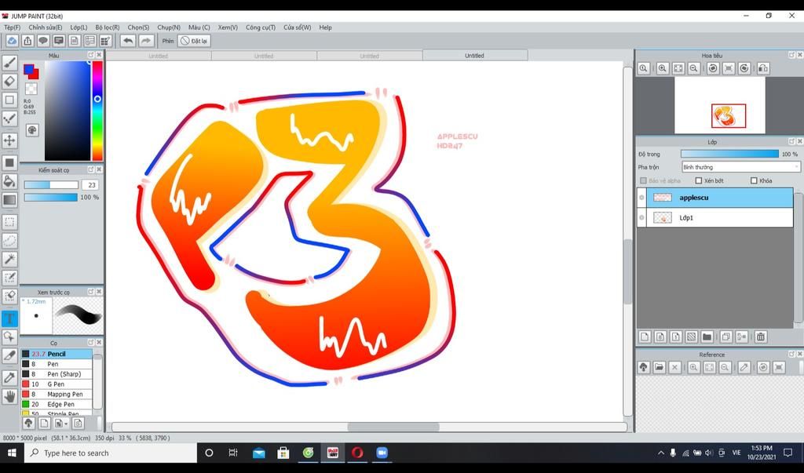Select the Move tool
The image size is (804, 473).
9,140
